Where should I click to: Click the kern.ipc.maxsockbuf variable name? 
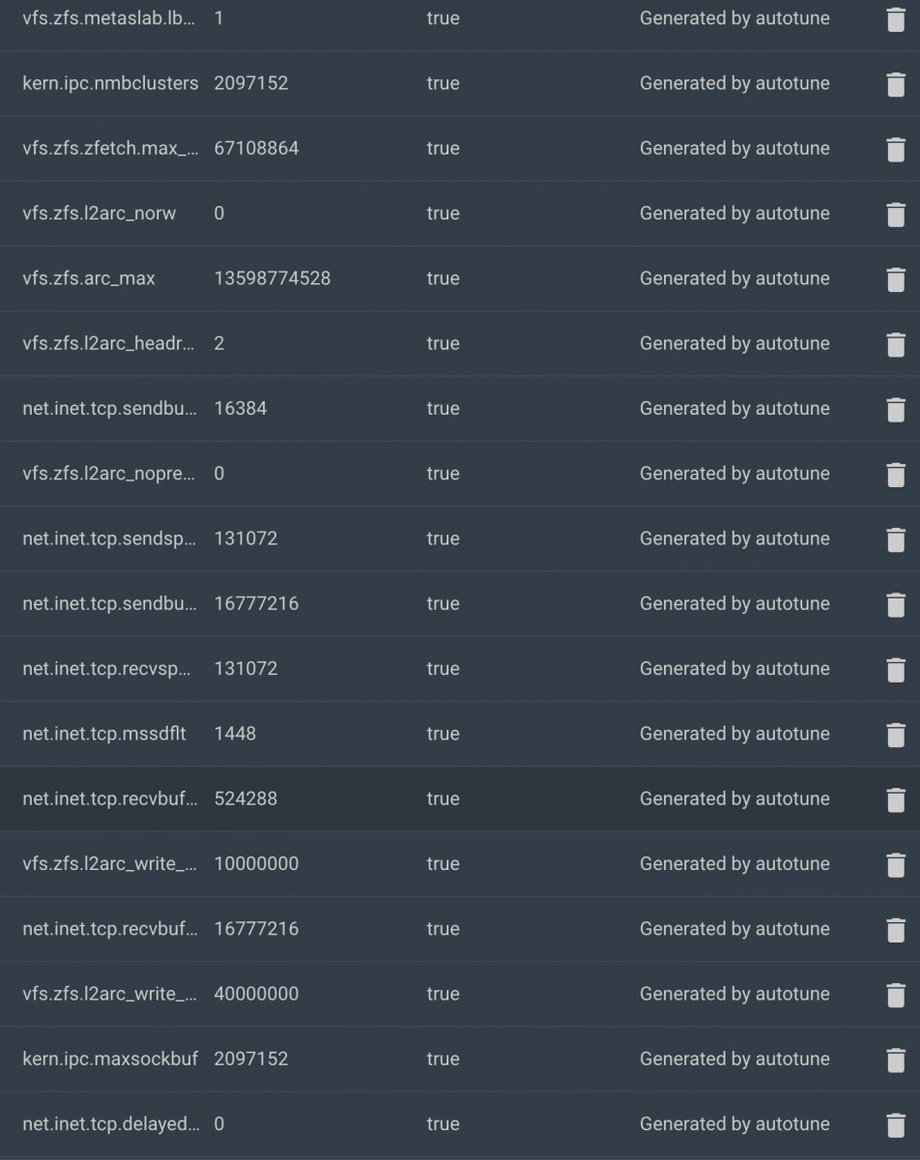click(110, 1058)
